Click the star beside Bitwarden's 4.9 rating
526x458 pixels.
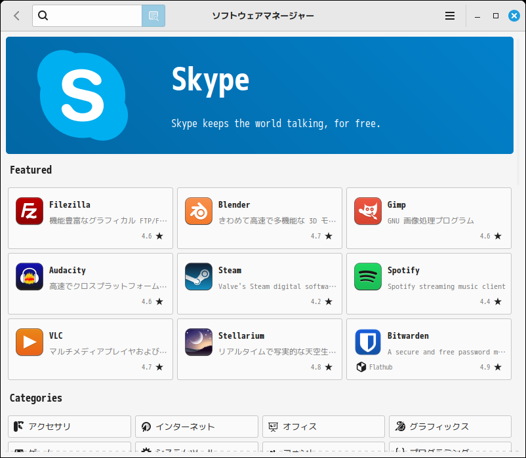click(x=498, y=367)
